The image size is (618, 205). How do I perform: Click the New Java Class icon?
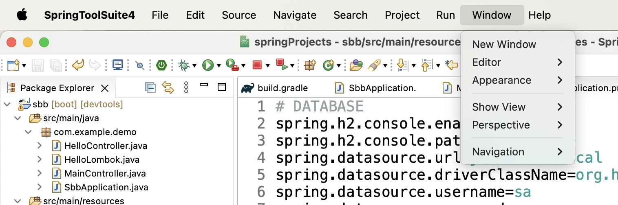pyautogui.click(x=328, y=65)
